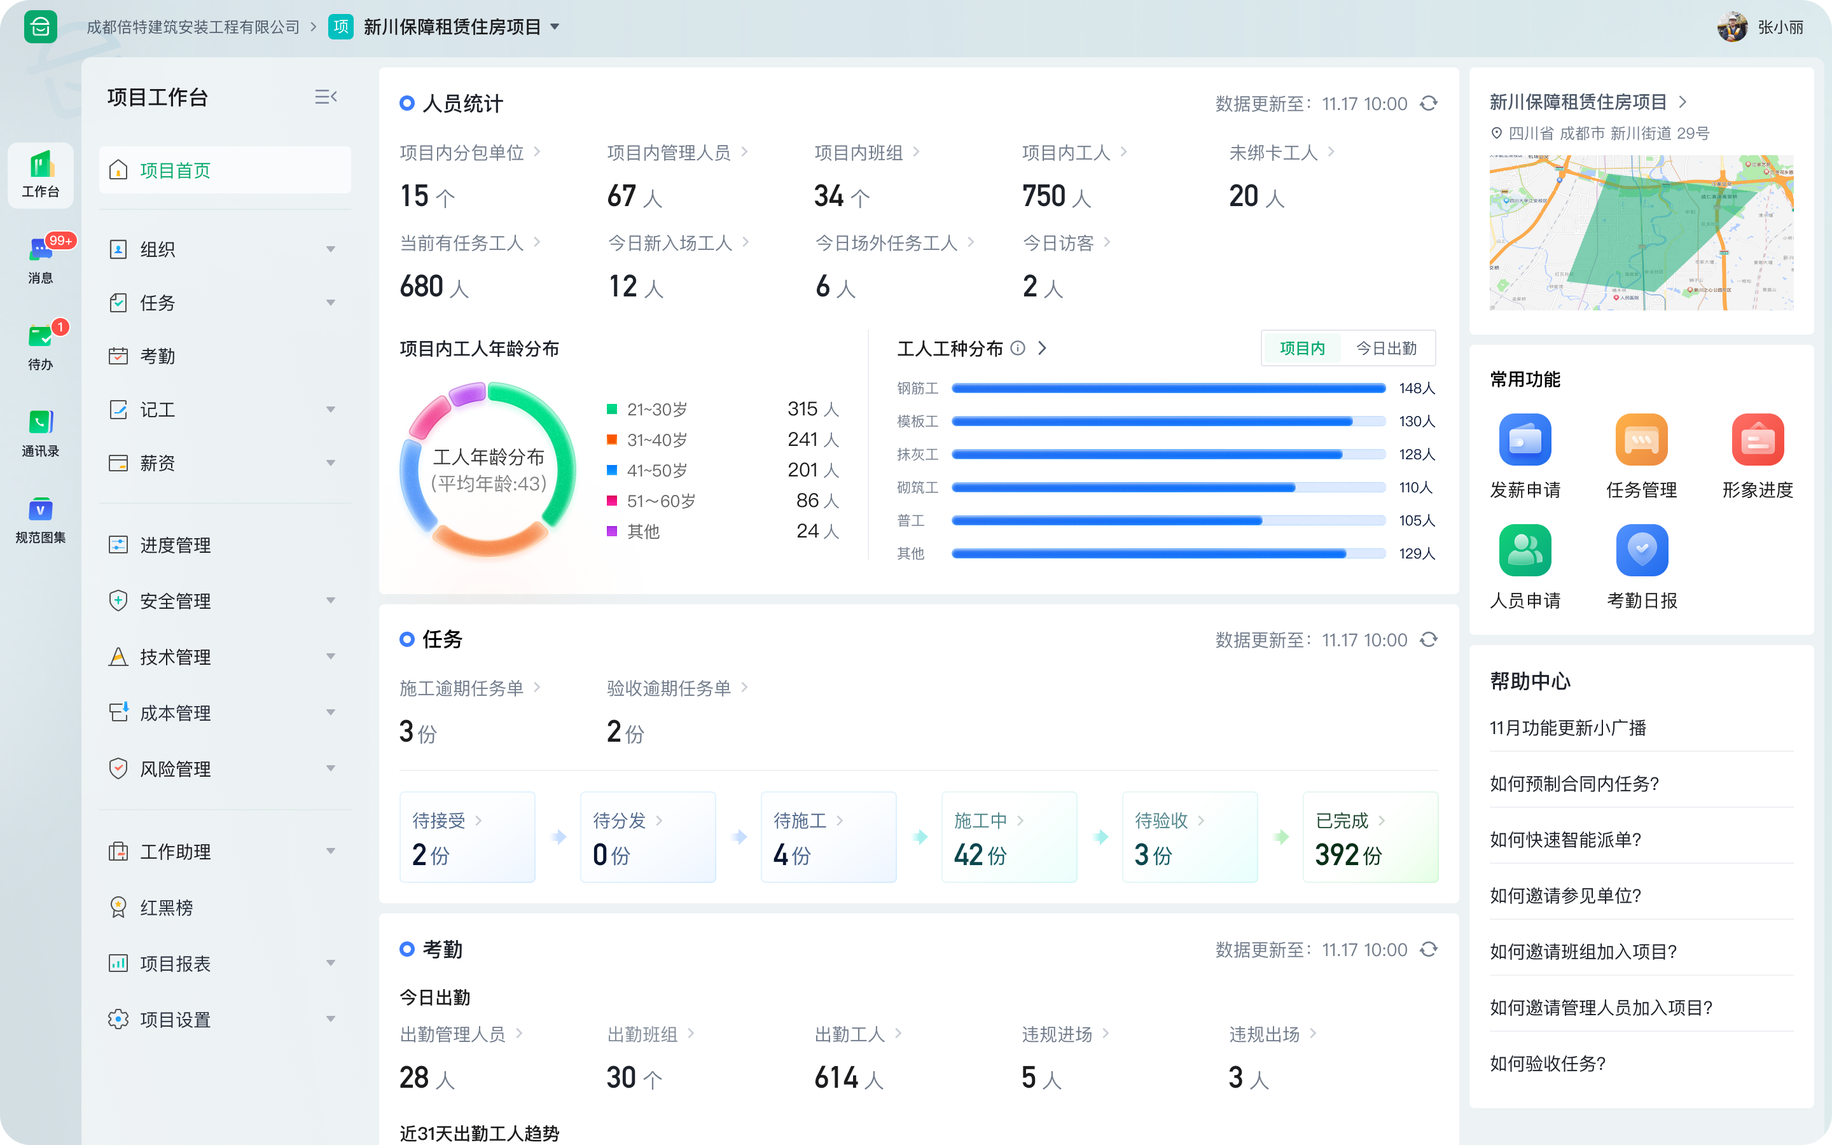The image size is (1832, 1145).
Task: Refresh the 人员统计 data
Action: [x=1429, y=104]
